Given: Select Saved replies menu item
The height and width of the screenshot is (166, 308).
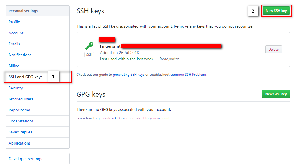Looking at the screenshot, I should [x=20, y=132].
